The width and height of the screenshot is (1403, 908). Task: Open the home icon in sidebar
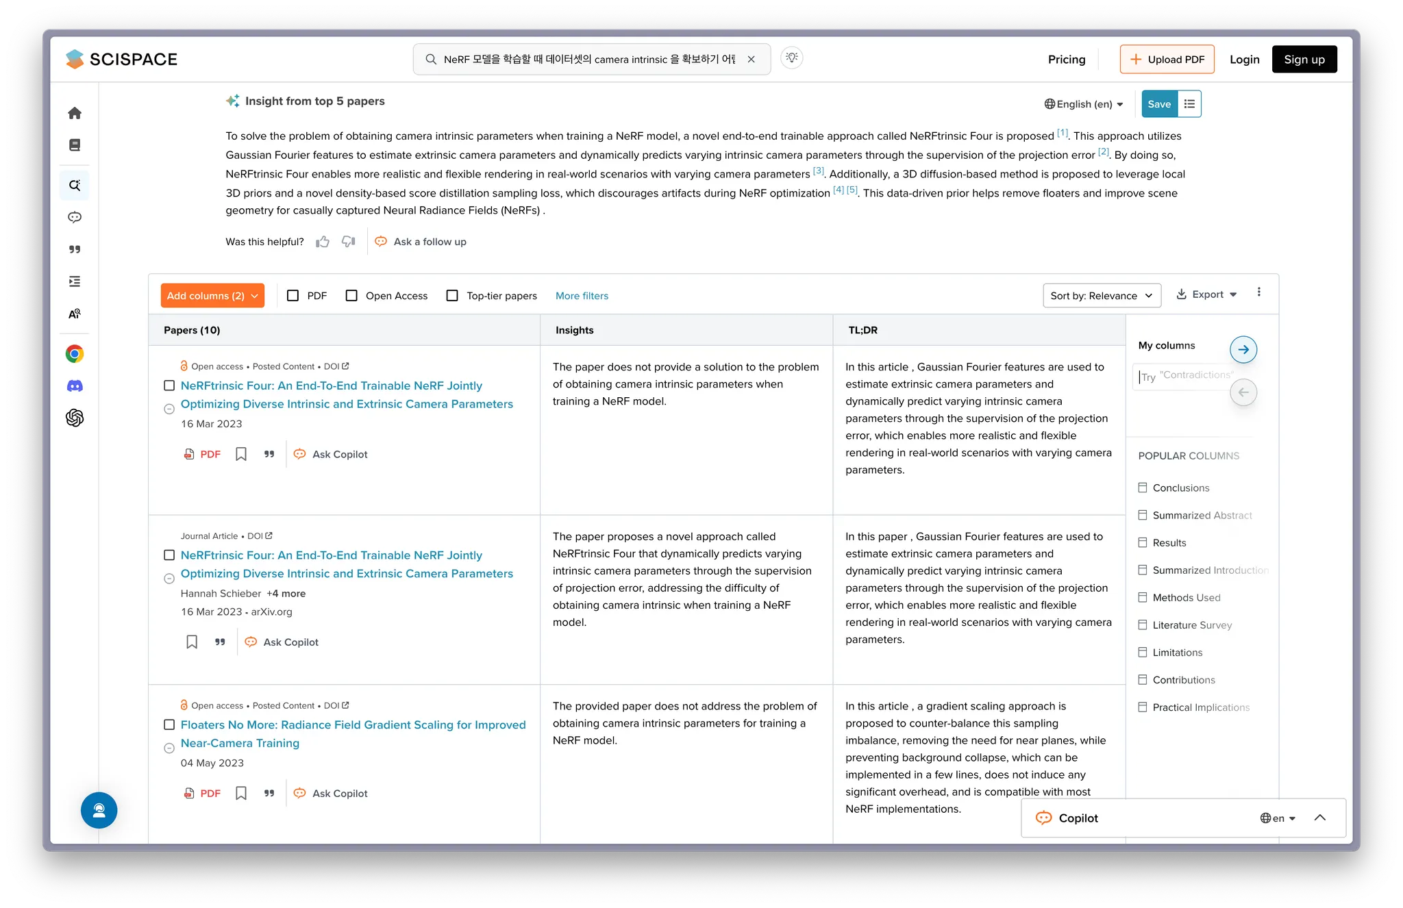[75, 113]
